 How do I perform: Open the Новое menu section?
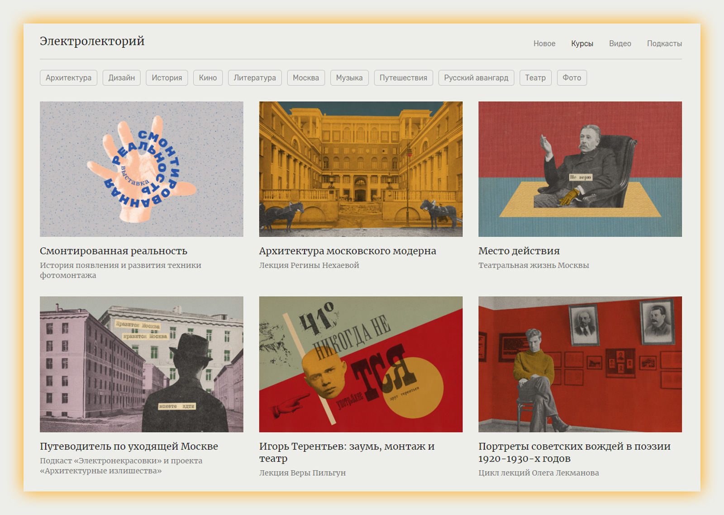coord(544,43)
